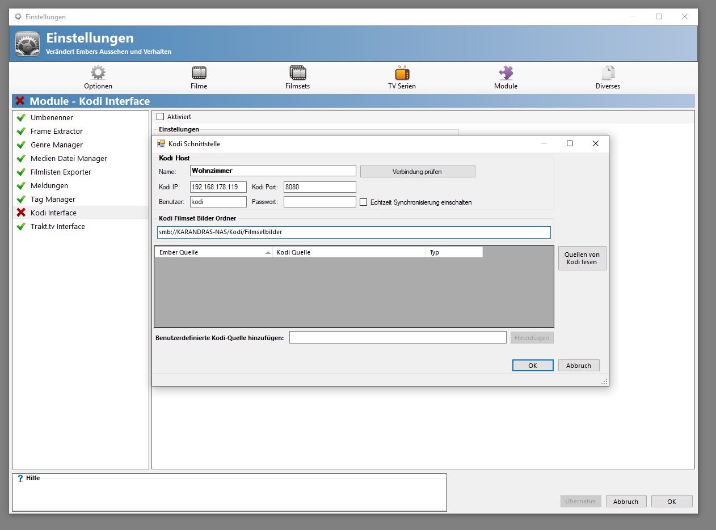716x530 pixels.
Task: Click the gear icon in the Einstellungen title bar
Action: (x=18, y=17)
